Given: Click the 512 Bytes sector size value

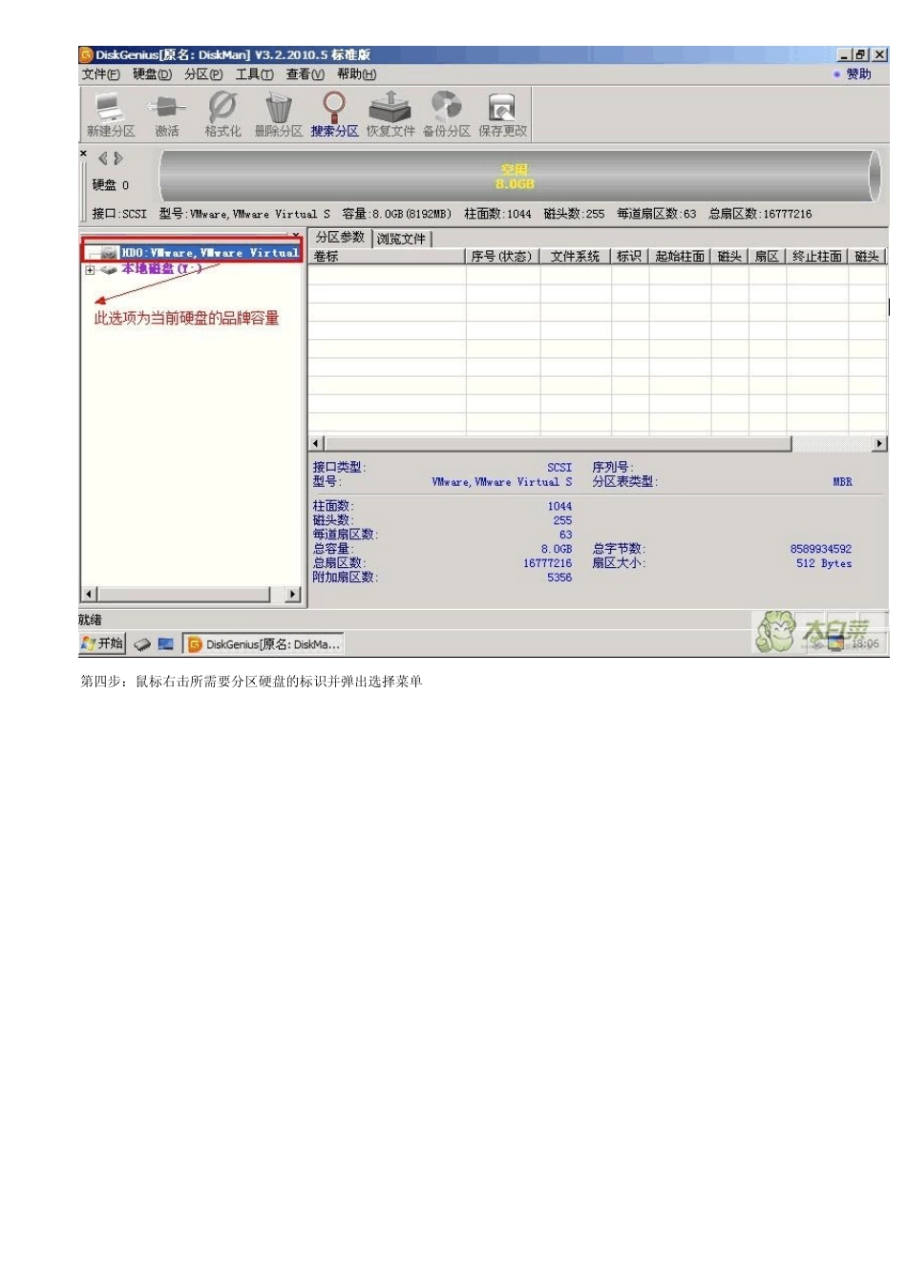Looking at the screenshot, I should (824, 563).
